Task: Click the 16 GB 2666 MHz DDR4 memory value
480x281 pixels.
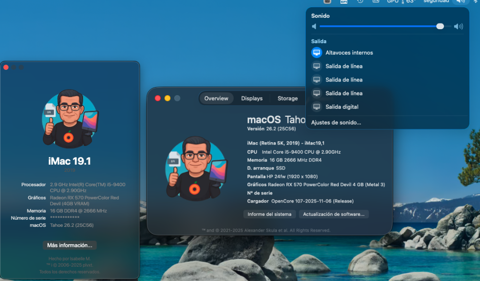Action: click(x=295, y=160)
